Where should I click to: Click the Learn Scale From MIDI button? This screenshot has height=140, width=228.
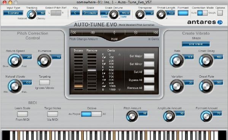[22, 114]
